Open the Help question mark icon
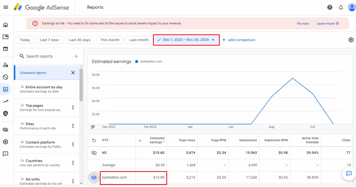This screenshot has height=187, width=356. (x=330, y=7)
